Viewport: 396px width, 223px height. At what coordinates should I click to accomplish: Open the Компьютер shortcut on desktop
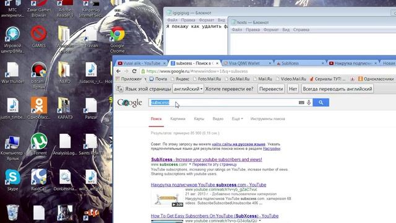point(12,148)
